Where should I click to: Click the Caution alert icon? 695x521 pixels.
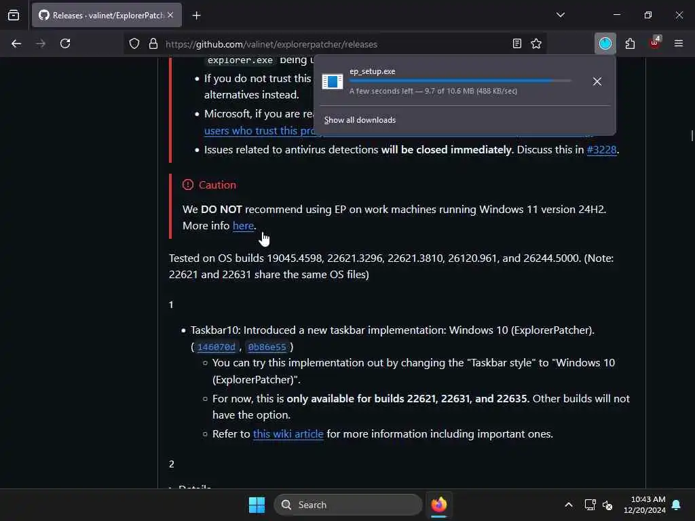coord(188,185)
